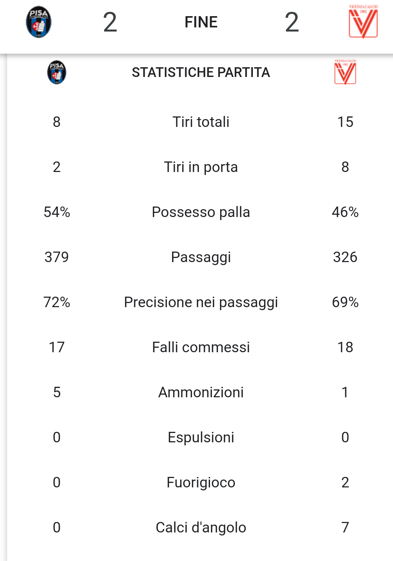Choose the Espulsioni stat row
This screenshot has width=393, height=561.
click(x=201, y=437)
